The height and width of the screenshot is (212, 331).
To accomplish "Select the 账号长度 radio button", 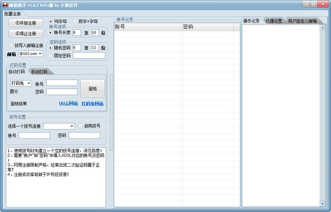I will tap(50, 33).
